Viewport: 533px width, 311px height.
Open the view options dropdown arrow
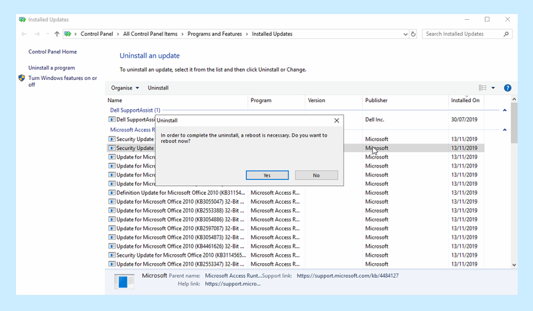click(493, 88)
